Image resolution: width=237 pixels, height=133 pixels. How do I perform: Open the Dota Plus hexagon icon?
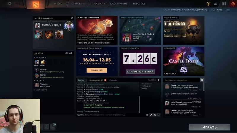(x=208, y=4)
